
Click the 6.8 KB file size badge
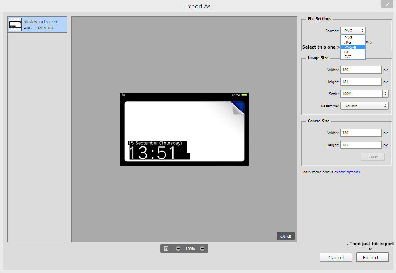coord(286,236)
